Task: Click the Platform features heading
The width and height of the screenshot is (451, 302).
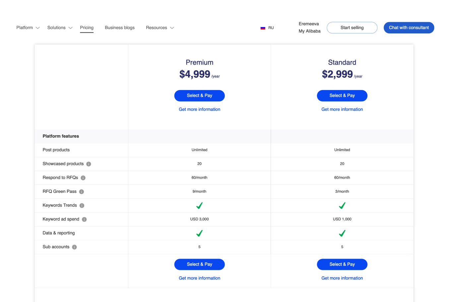Action: (61, 136)
